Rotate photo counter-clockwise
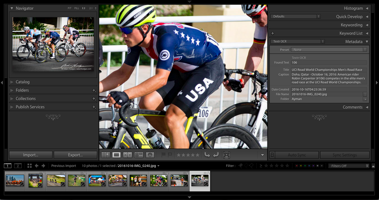The width and height of the screenshot is (379, 200). 207,155
